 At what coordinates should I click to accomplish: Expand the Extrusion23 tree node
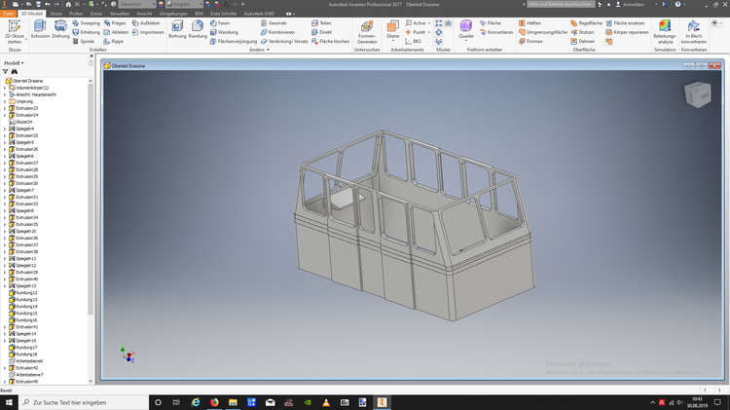tap(5, 108)
